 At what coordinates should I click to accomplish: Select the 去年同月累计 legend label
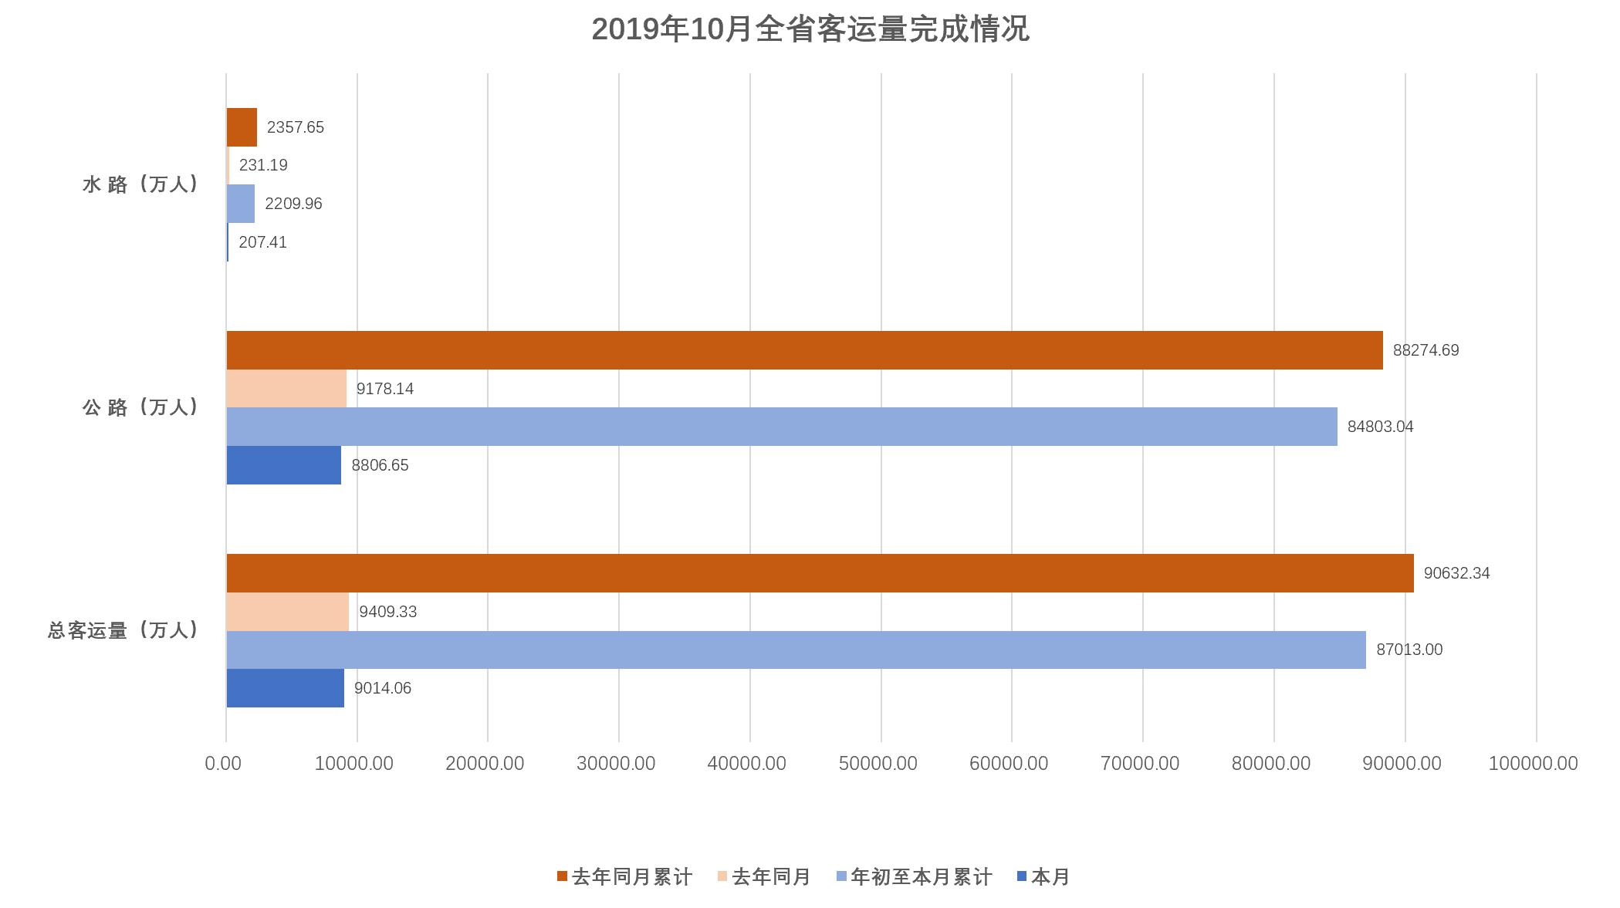(x=632, y=877)
